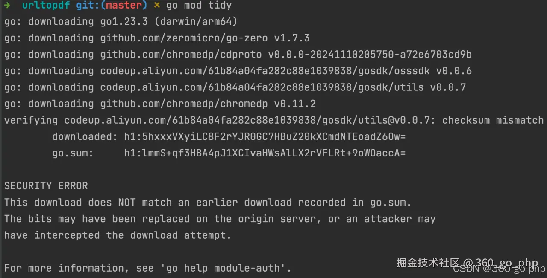Click the yellow × git dirty marker

[157, 6]
